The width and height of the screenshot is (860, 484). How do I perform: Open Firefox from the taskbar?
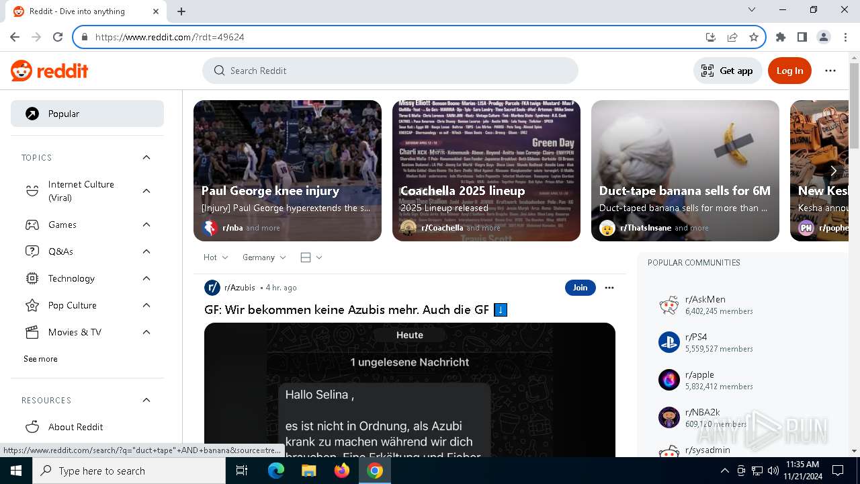click(342, 471)
